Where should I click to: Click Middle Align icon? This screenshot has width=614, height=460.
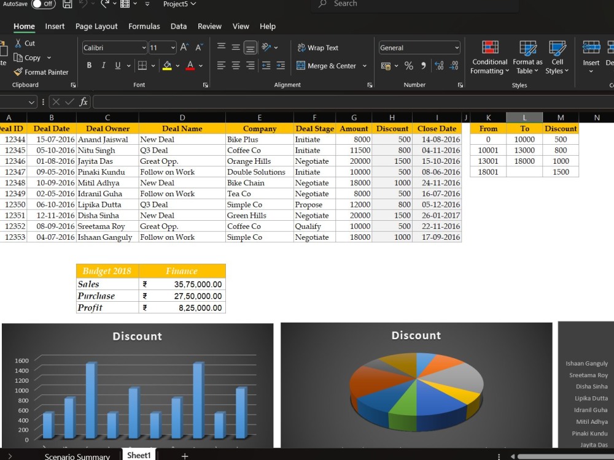(236, 47)
